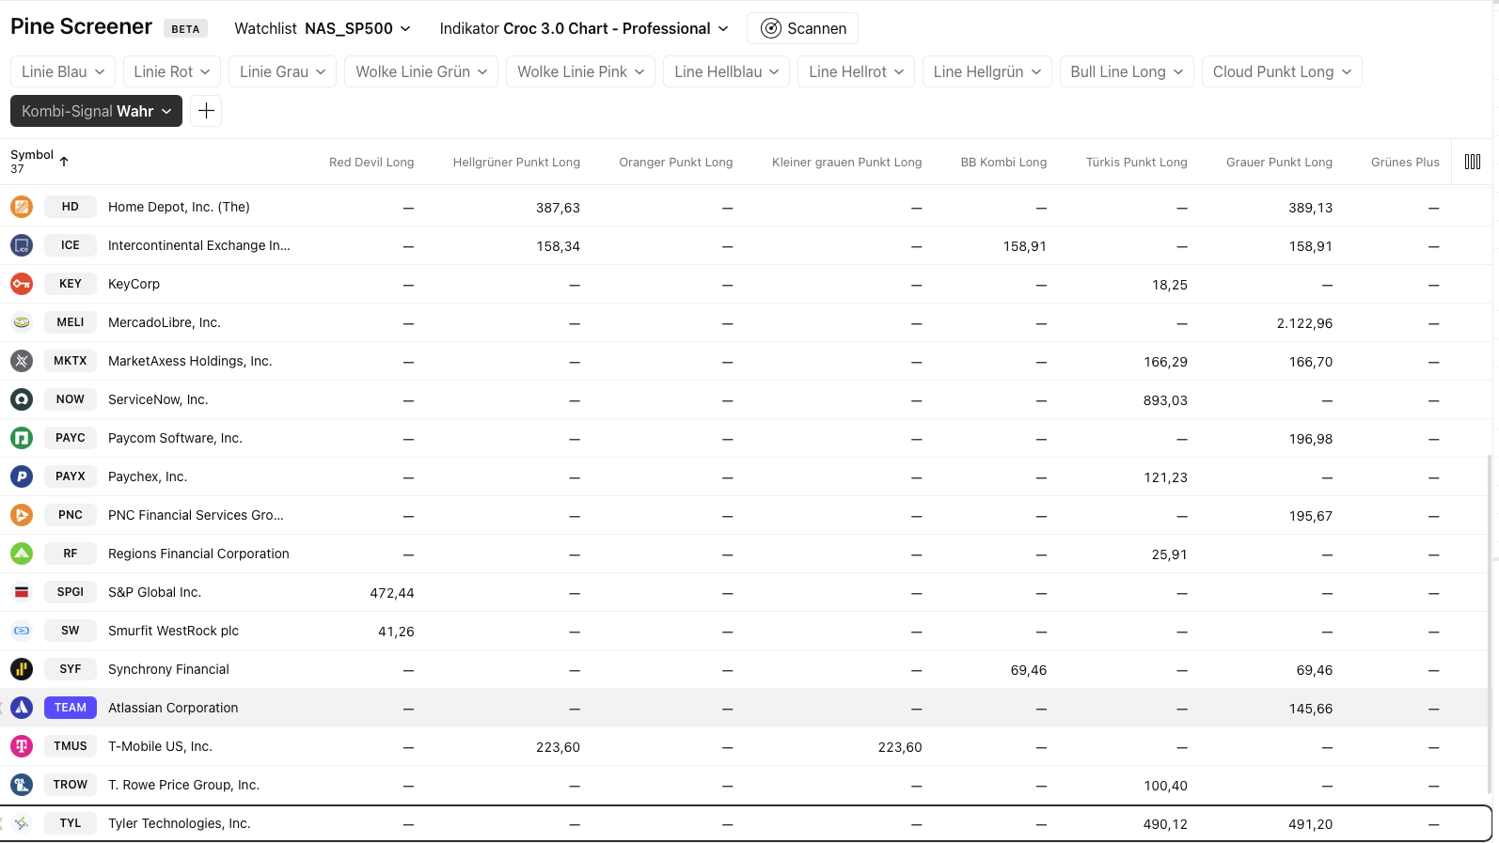Open the Indikator Croc 3.0 Chart dropdown
This screenshot has width=1499, height=843.
pyautogui.click(x=584, y=28)
